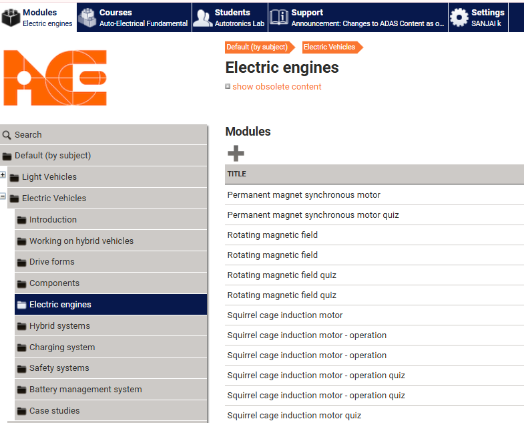Click the Default (by subject) breadcrumb
Viewport: 524px width, 423px height.
coord(260,47)
